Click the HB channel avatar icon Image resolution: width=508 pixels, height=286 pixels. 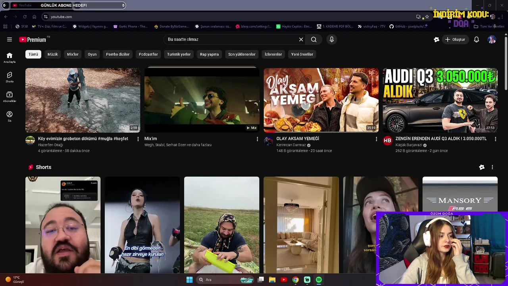click(388, 141)
